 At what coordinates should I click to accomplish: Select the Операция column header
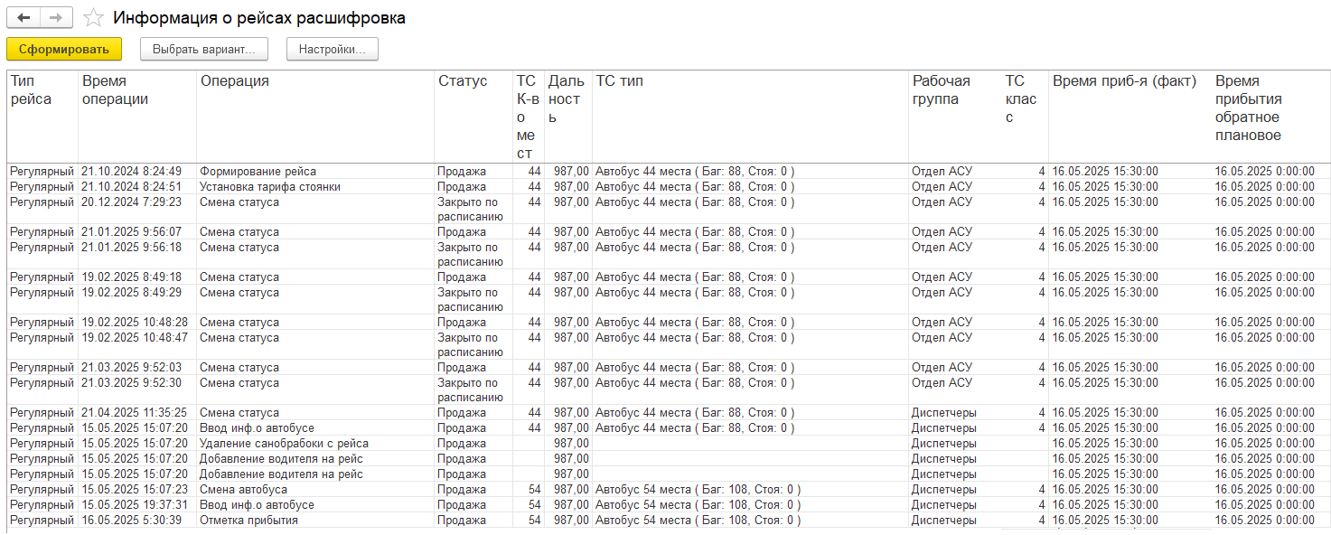[x=235, y=81]
